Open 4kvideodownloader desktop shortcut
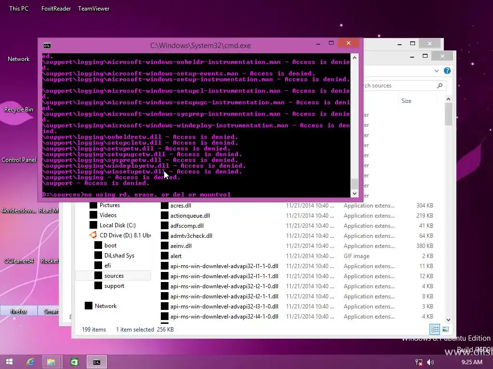The width and height of the screenshot is (493, 369). pyautogui.click(x=19, y=210)
